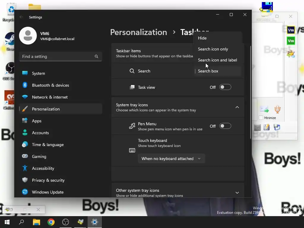Click VM6 user profile avatar
304x228 pixels.
[x=28, y=36]
